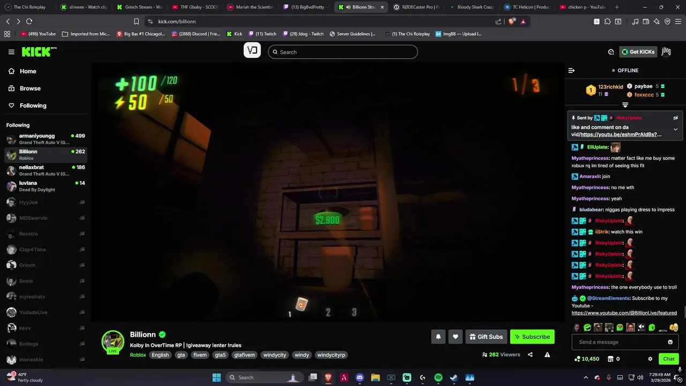This screenshot has height=386, width=686.
Task: Collapse the chat panel arrow icon
Action: coord(571,70)
